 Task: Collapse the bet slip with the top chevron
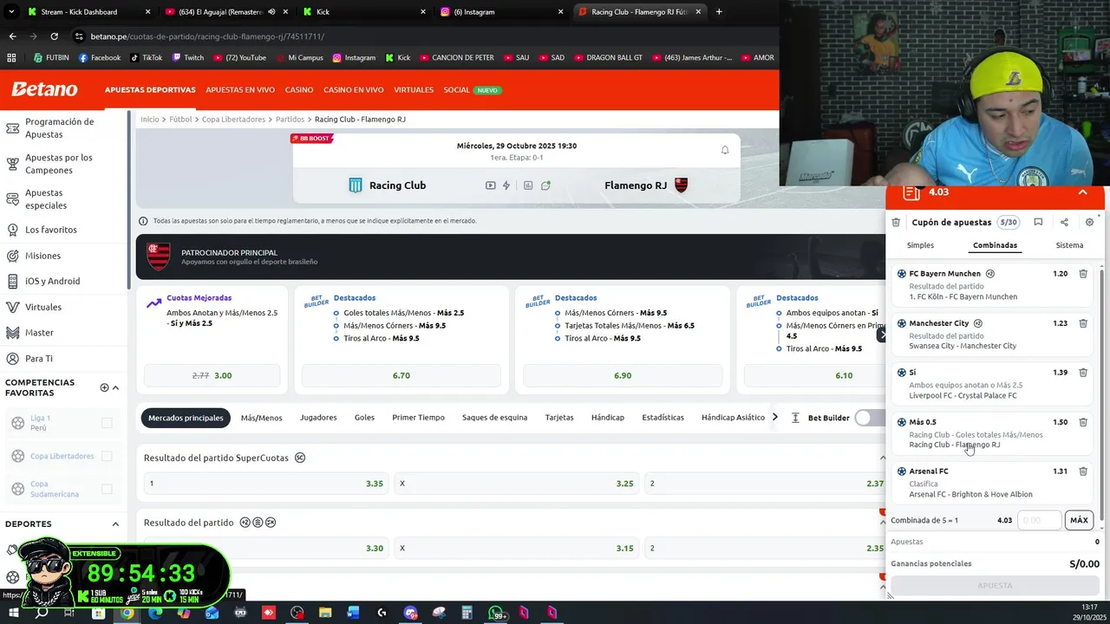click(x=1082, y=192)
